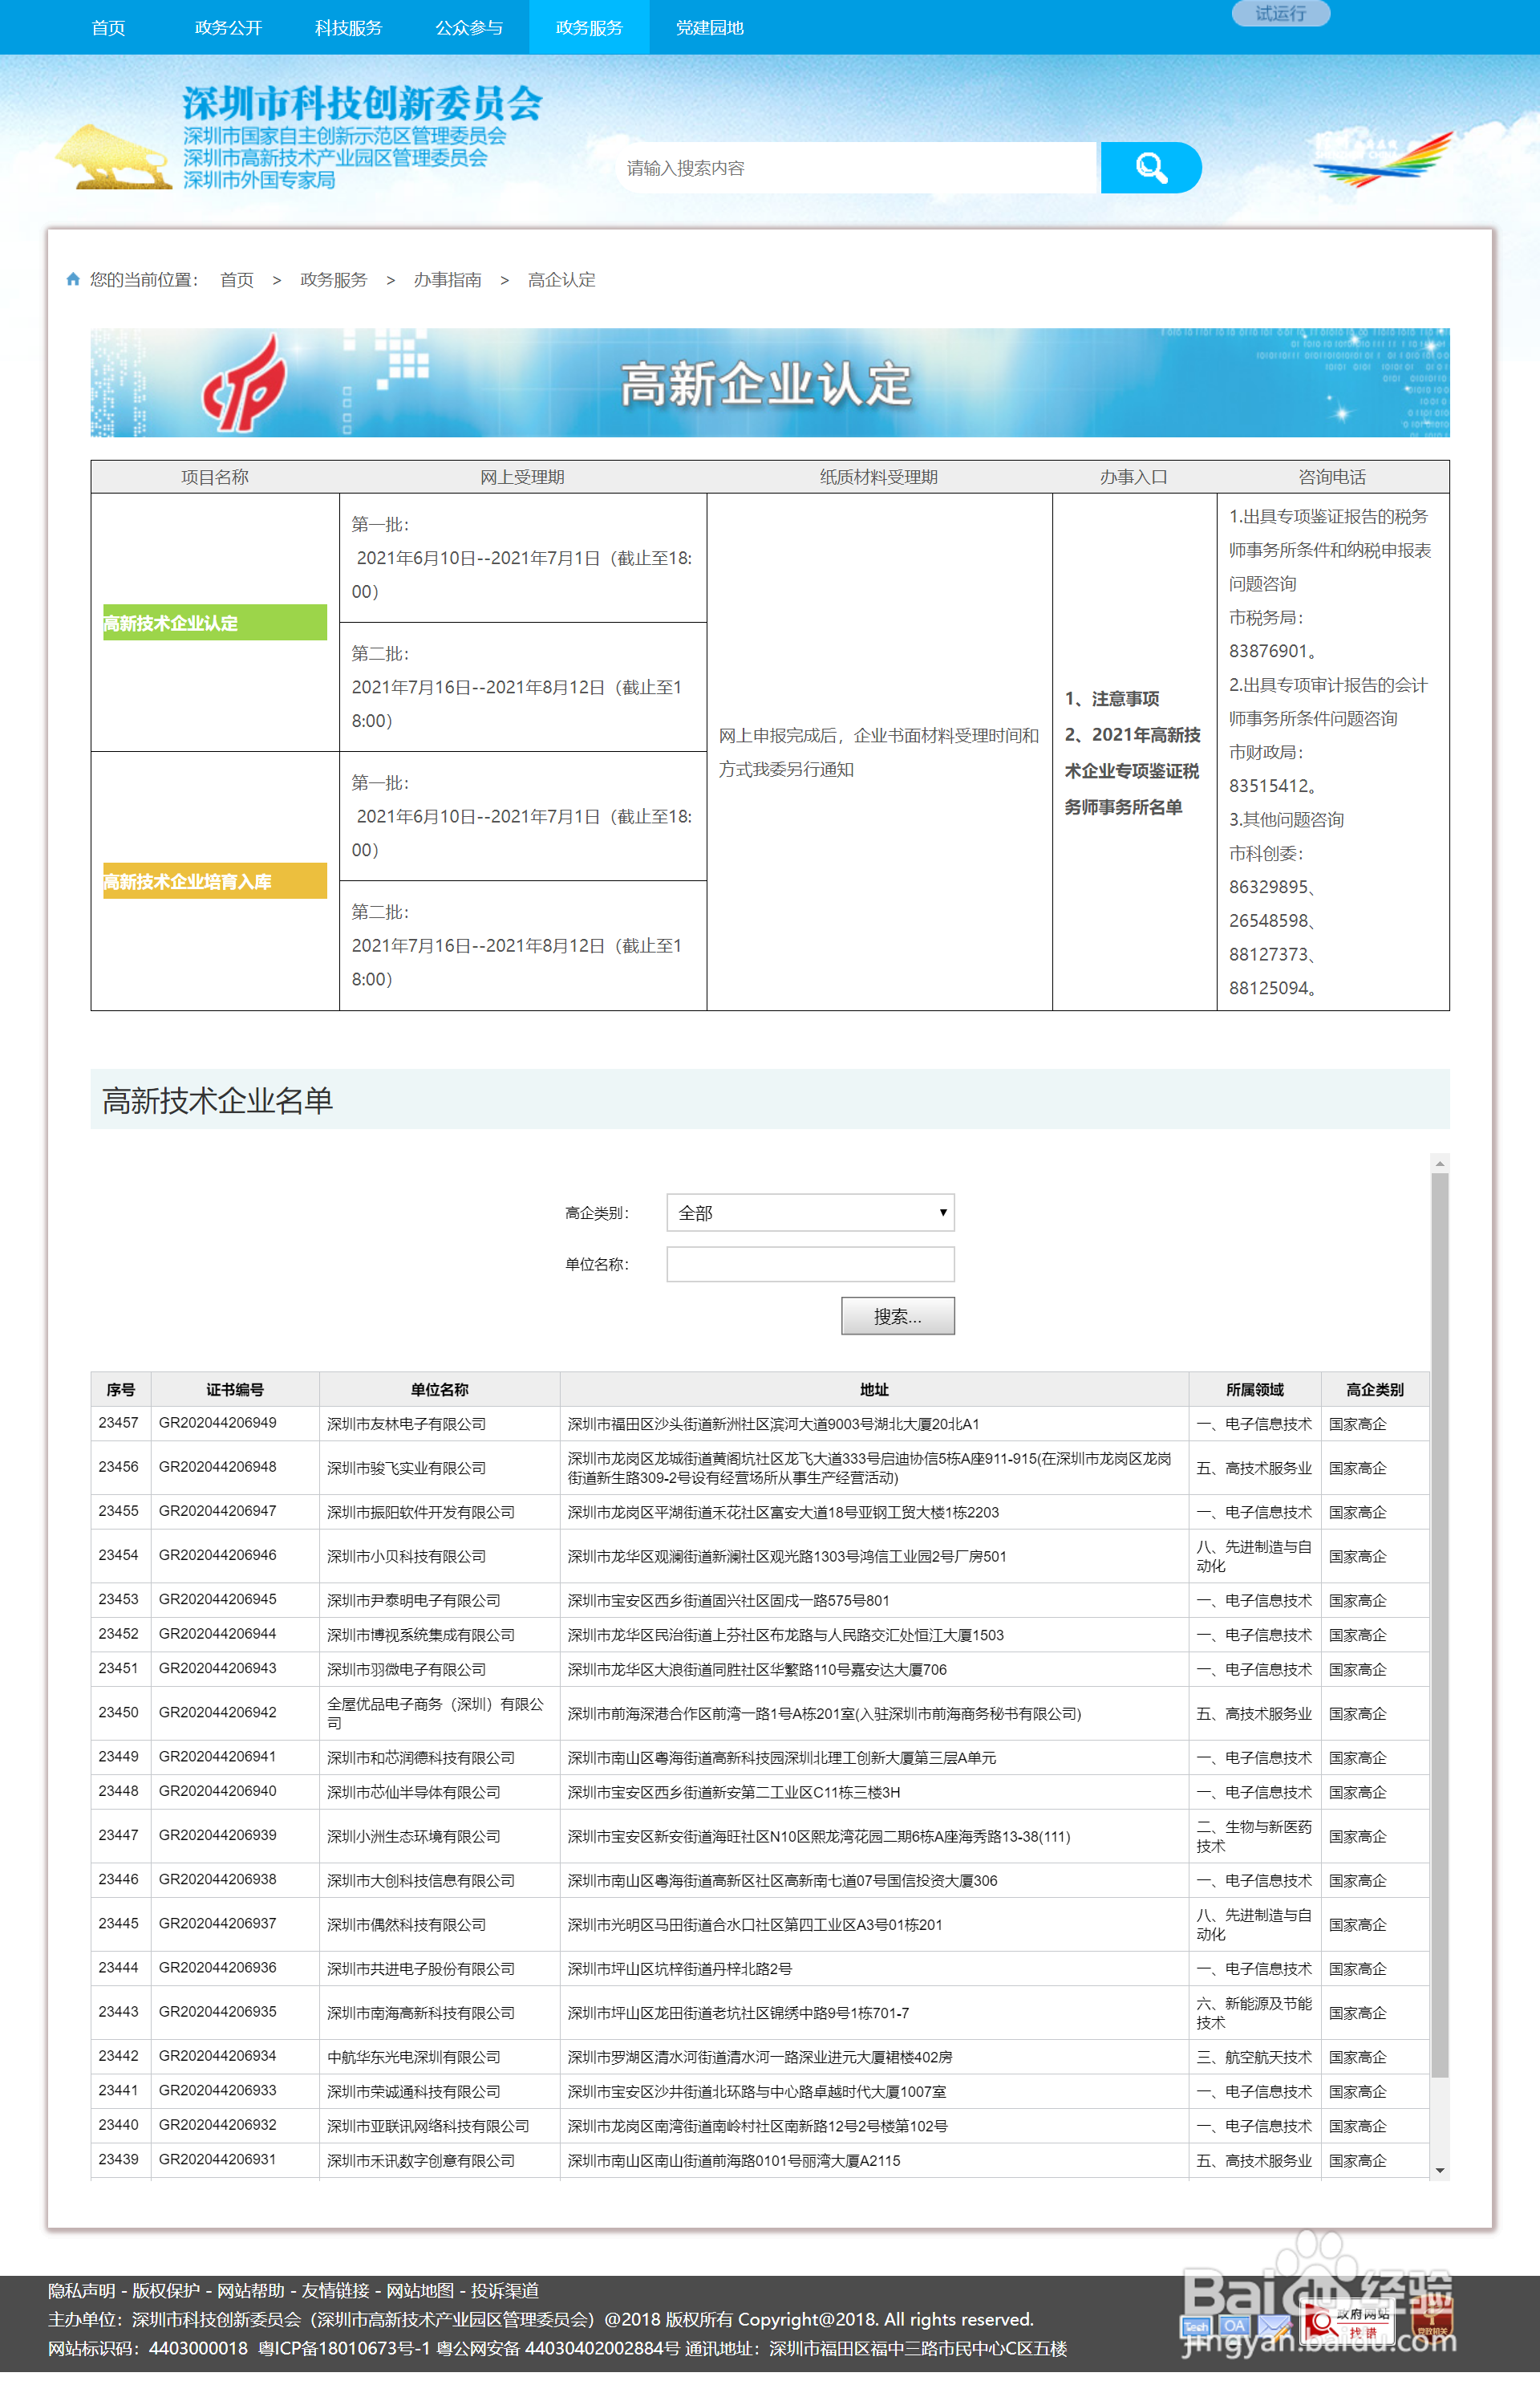Click the list scrollbar up arrow
The image size is (1540, 2393).
click(1439, 1164)
